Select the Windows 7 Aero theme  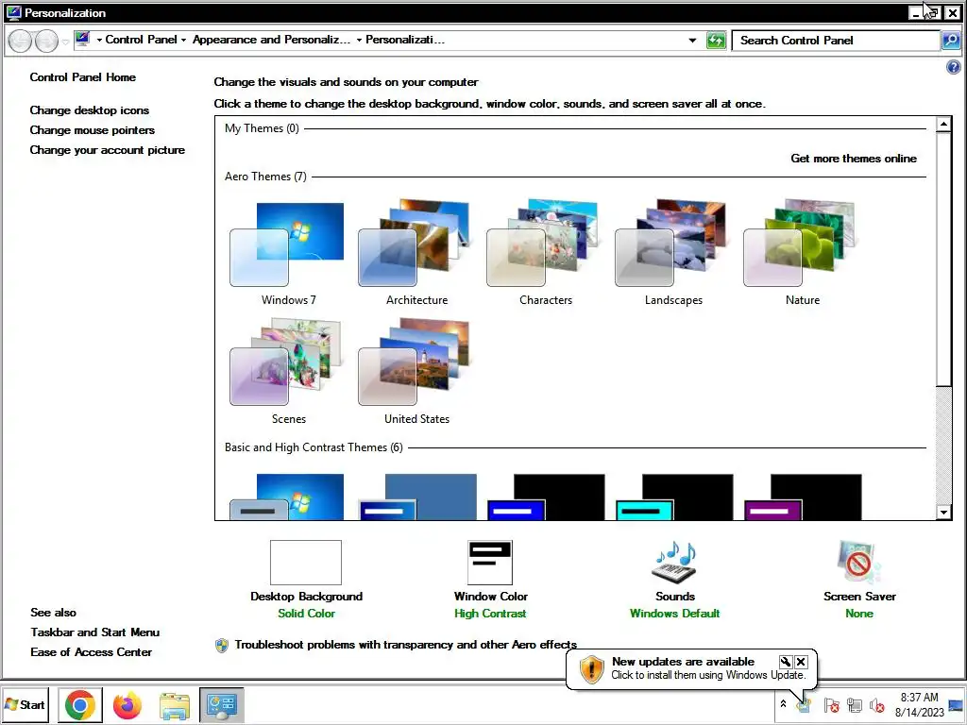click(x=287, y=253)
